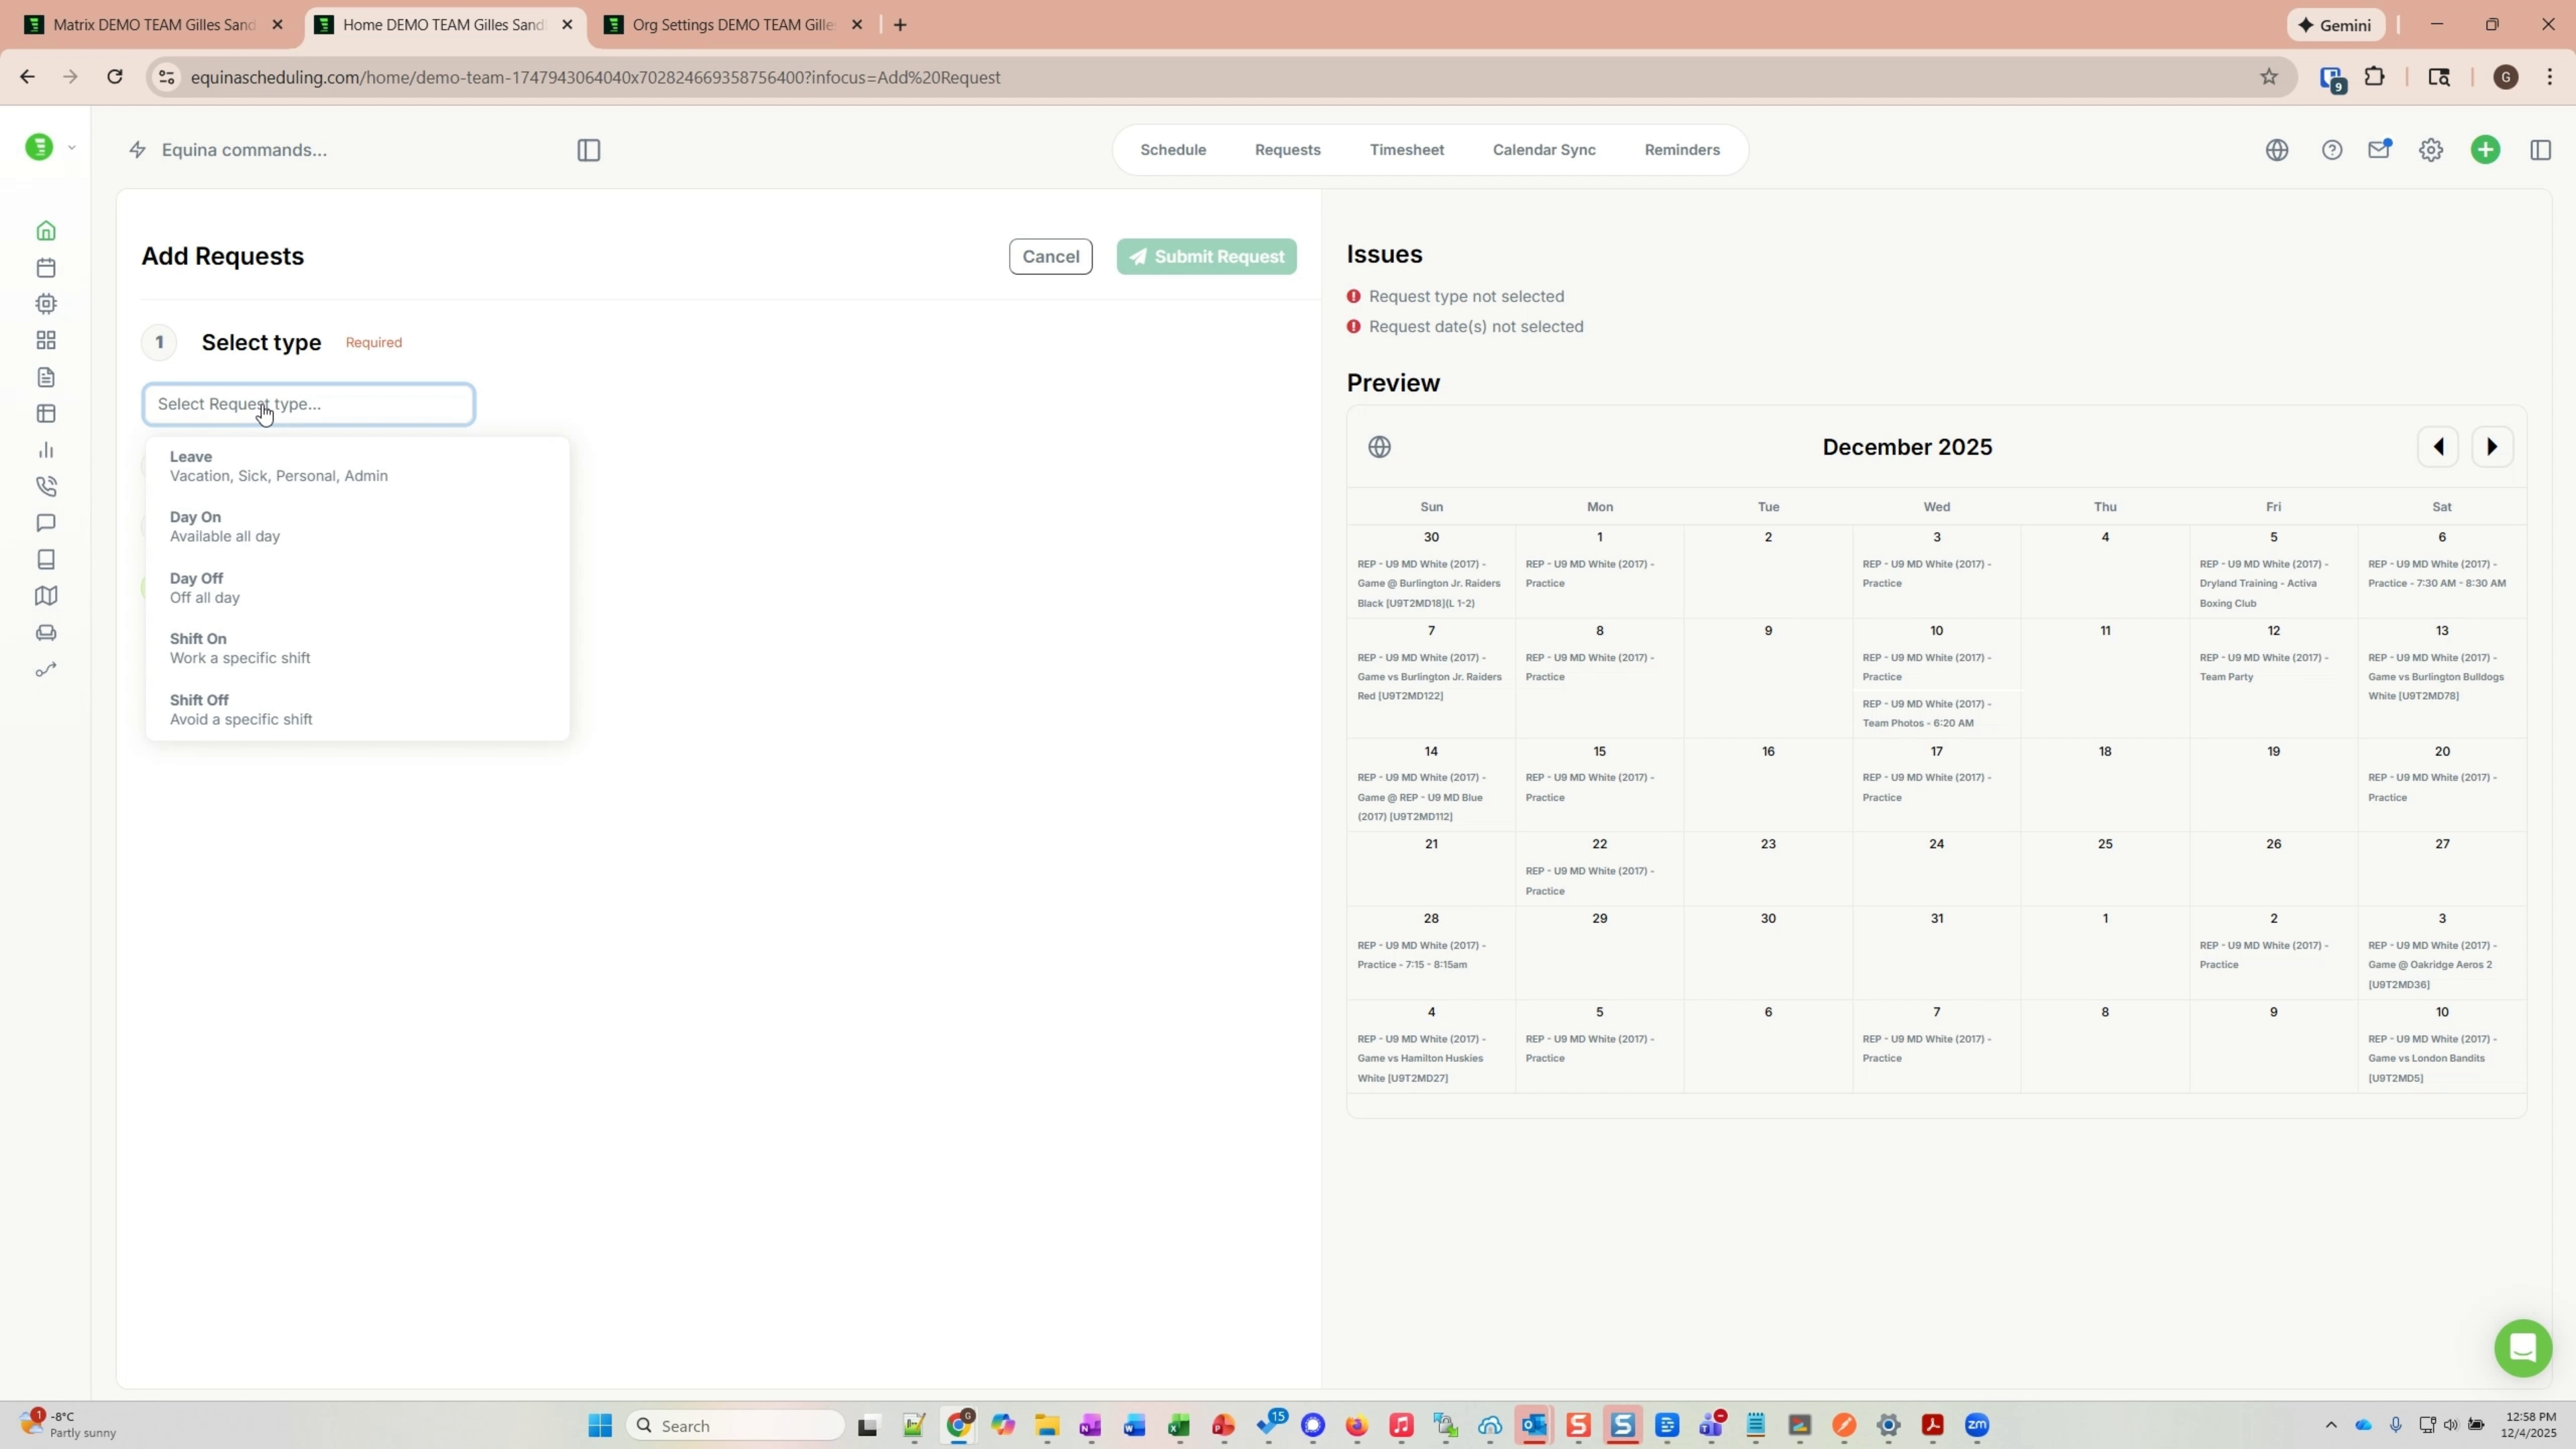Switch to the Timesheet tab

point(1407,149)
